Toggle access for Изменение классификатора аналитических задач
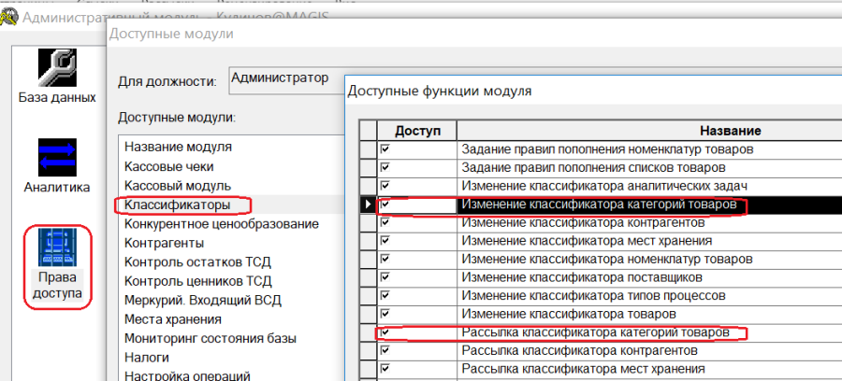The height and width of the screenshot is (381, 842). click(385, 186)
